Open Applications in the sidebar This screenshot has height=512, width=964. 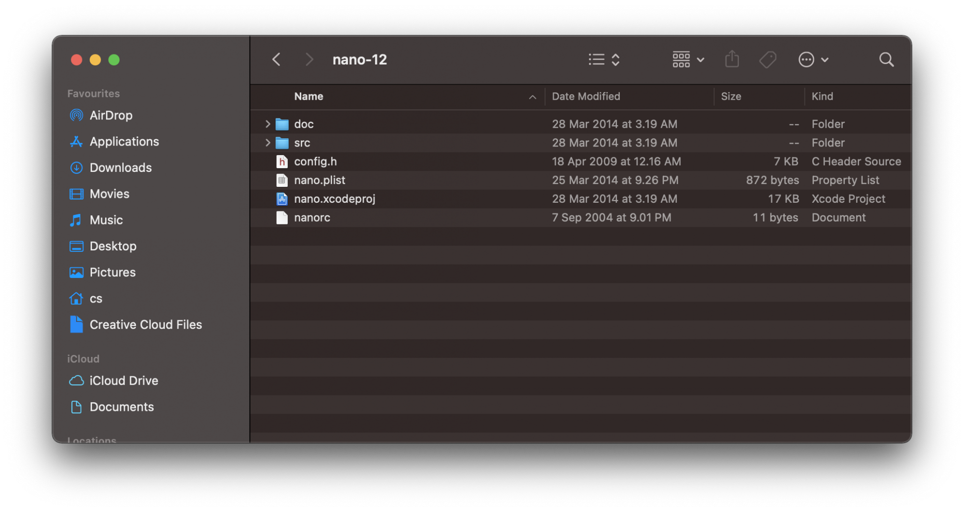(124, 141)
